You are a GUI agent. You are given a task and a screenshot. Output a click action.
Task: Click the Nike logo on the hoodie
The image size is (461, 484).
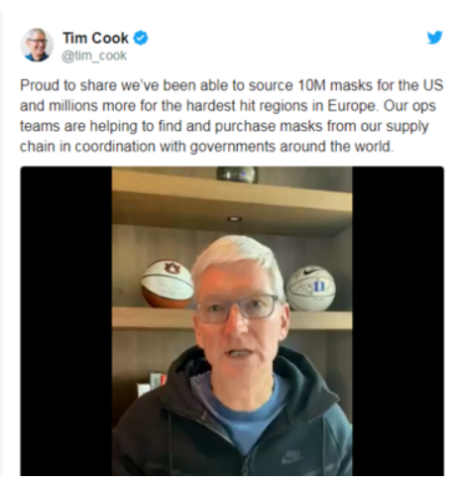click(x=292, y=457)
